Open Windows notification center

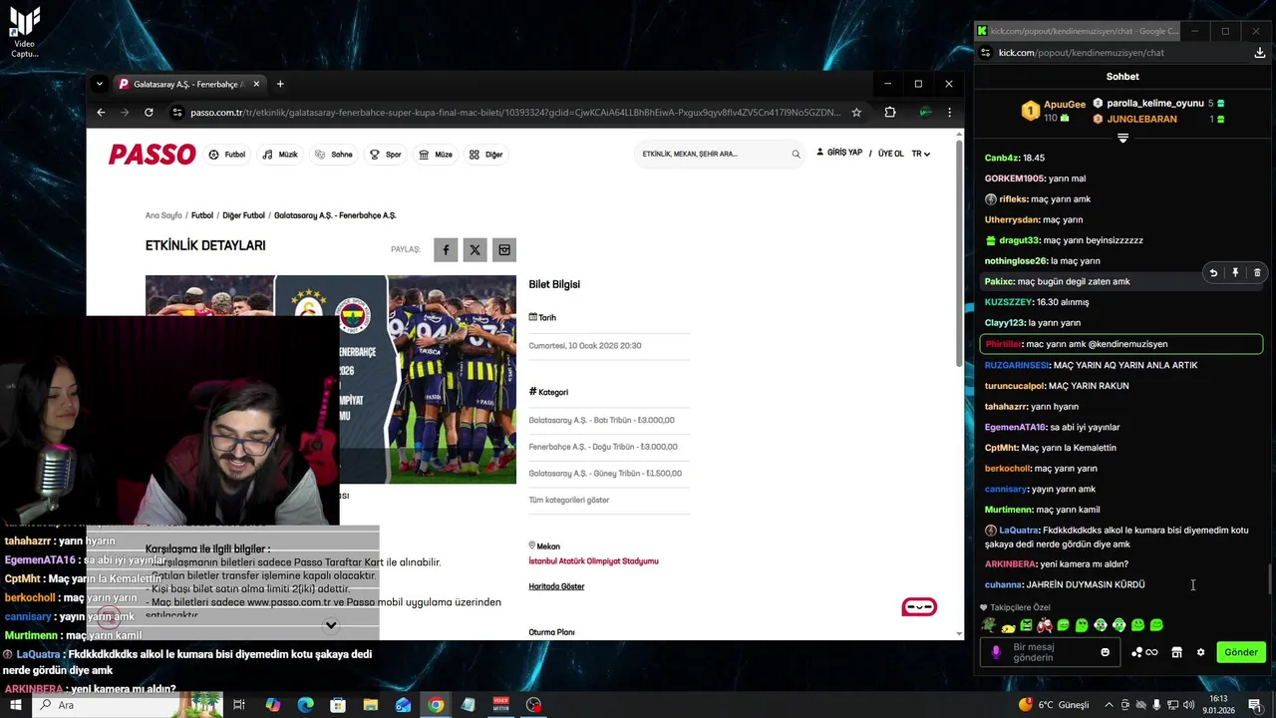click(1255, 705)
